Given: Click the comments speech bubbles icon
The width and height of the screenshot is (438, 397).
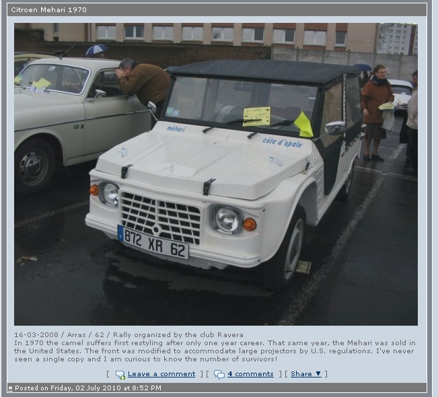Looking at the screenshot, I should click(x=219, y=375).
